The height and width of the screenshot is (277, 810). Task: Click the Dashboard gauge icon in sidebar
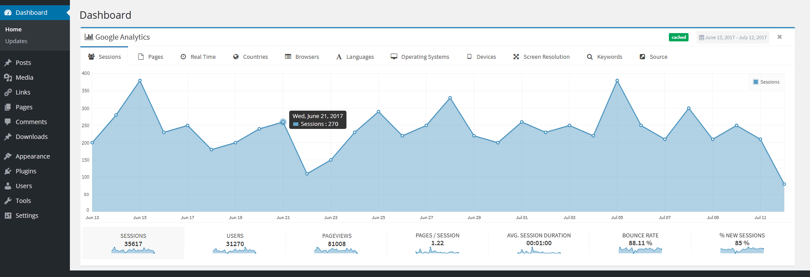coord(8,13)
